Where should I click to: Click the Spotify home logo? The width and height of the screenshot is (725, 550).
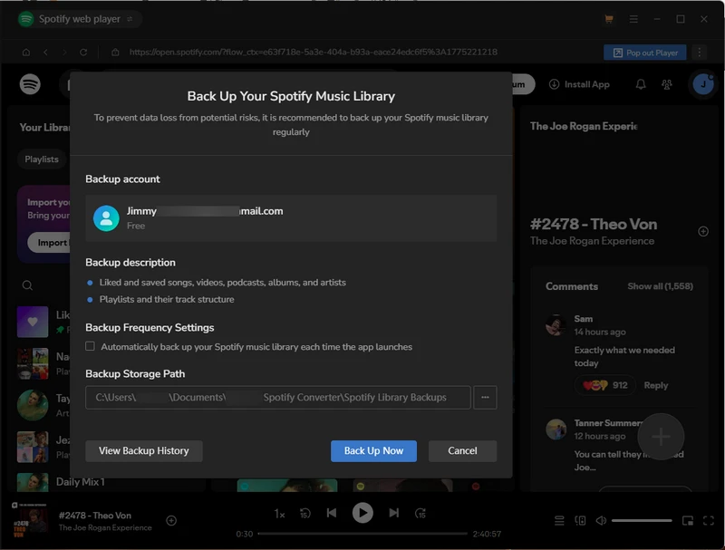point(30,84)
